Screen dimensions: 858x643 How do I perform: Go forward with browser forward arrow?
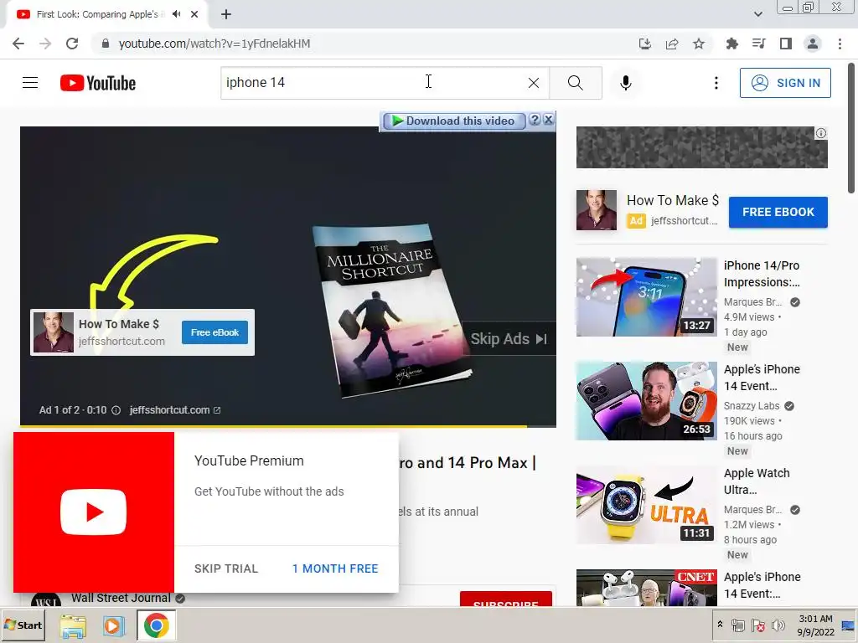point(45,44)
